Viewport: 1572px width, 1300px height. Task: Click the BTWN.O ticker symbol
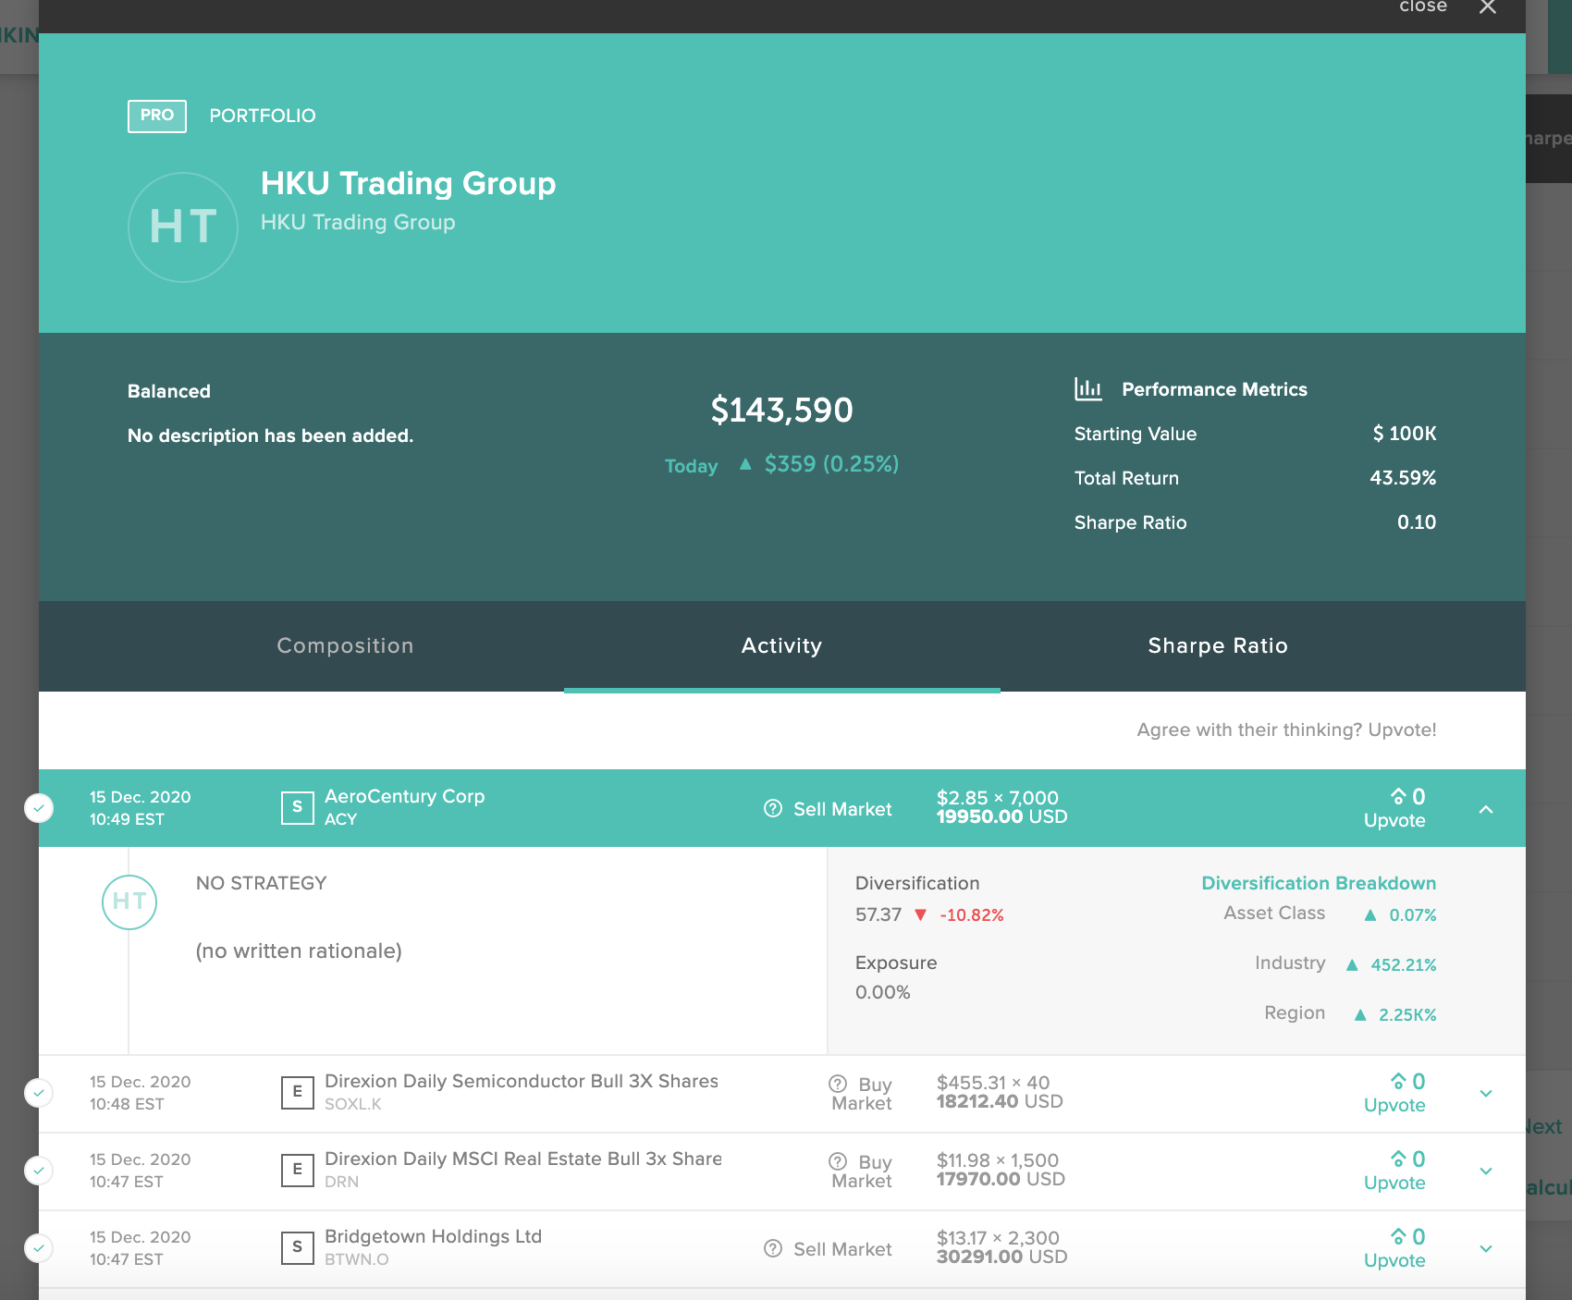click(357, 1259)
